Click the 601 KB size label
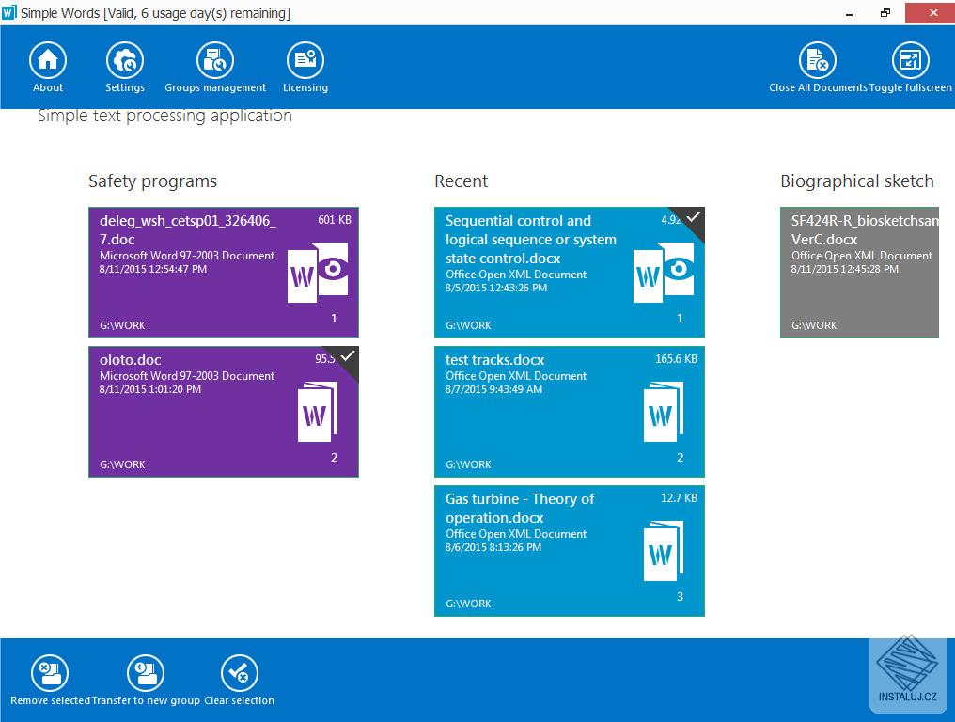The image size is (955, 722). 335,220
